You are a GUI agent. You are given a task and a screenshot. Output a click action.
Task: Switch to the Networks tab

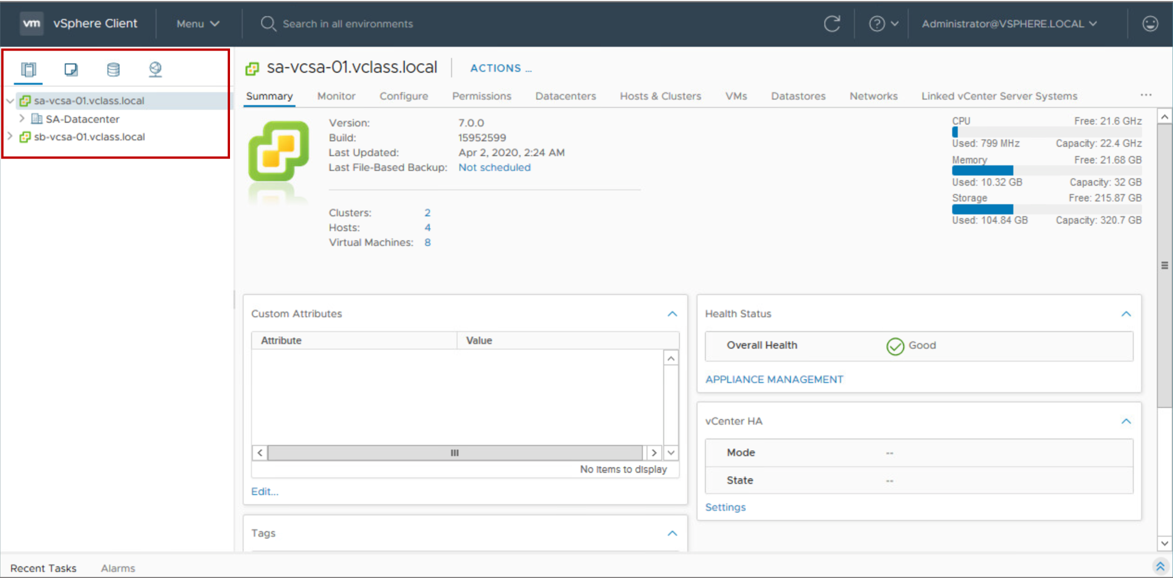(873, 96)
